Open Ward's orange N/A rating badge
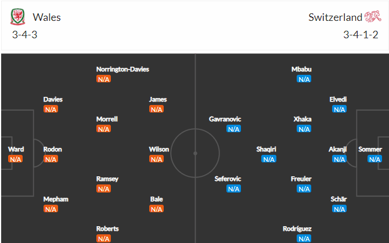This screenshot has height=243, width=389. [x=15, y=159]
